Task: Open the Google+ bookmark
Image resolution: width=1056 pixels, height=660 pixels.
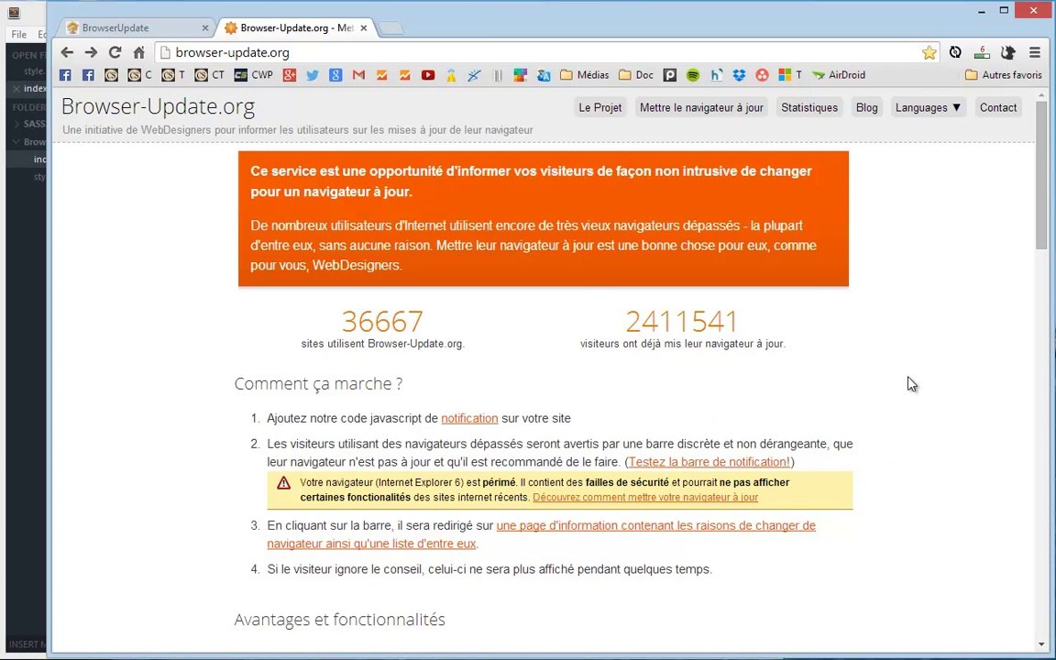Action: click(x=290, y=75)
